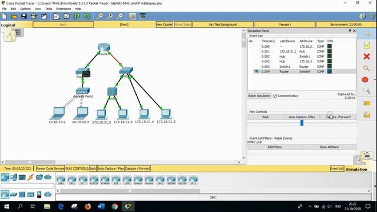The width and height of the screenshot is (377, 212).
Task: Click the Paste toolbar icon
Action: (x=67, y=16)
